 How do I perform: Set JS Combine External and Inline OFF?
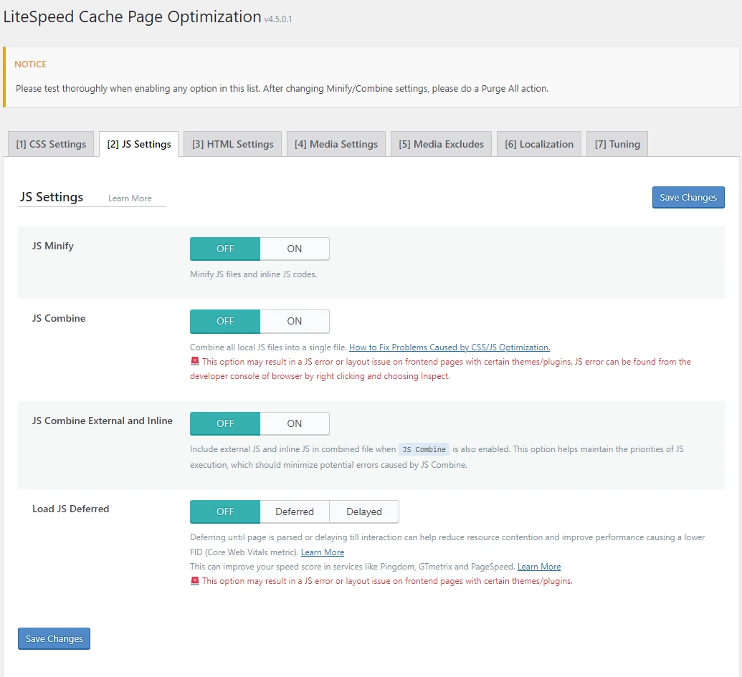(225, 423)
